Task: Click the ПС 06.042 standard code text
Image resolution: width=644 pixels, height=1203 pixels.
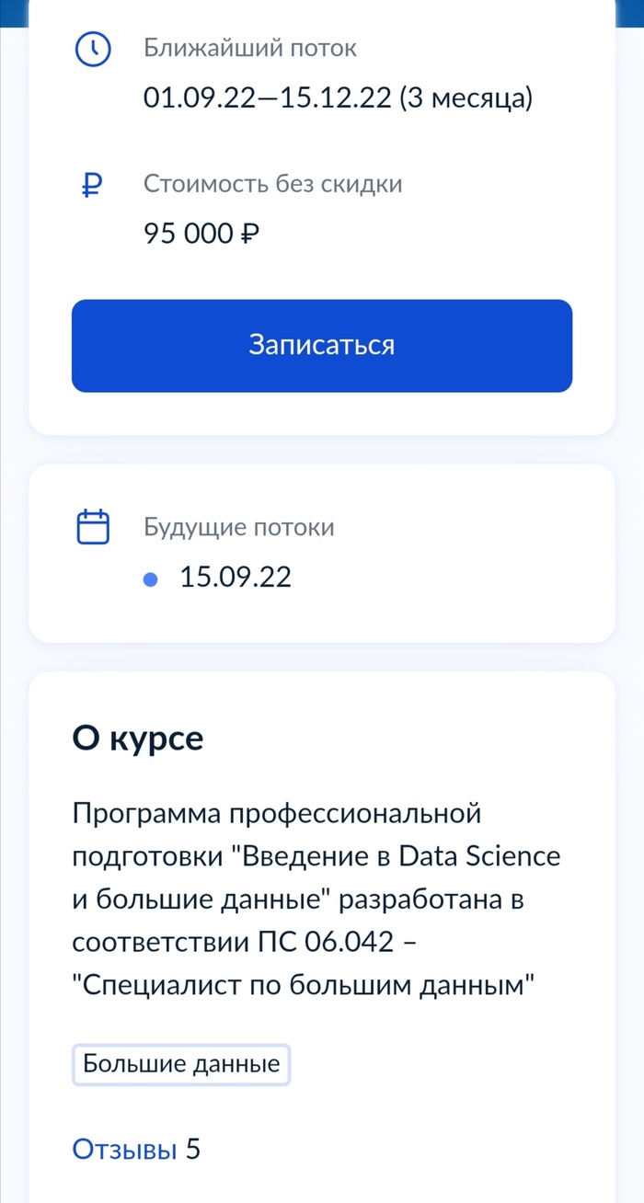Action: [x=334, y=942]
